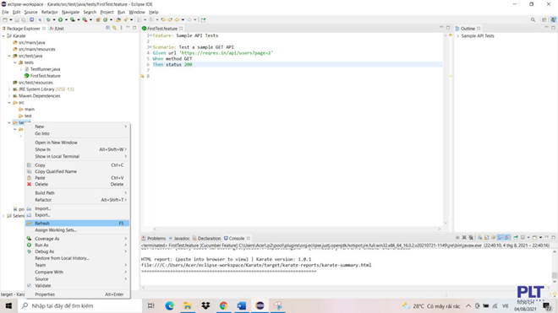Click the Console vertical scrollbar thumb
The height and width of the screenshot is (313, 558).
pyautogui.click(x=555, y=275)
